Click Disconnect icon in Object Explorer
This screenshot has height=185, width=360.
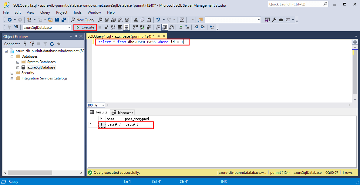pos(32,44)
